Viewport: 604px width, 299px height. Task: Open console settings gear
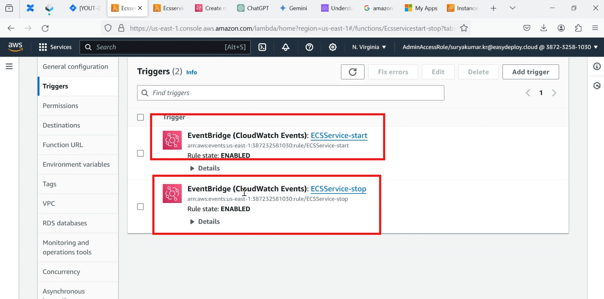click(333, 47)
